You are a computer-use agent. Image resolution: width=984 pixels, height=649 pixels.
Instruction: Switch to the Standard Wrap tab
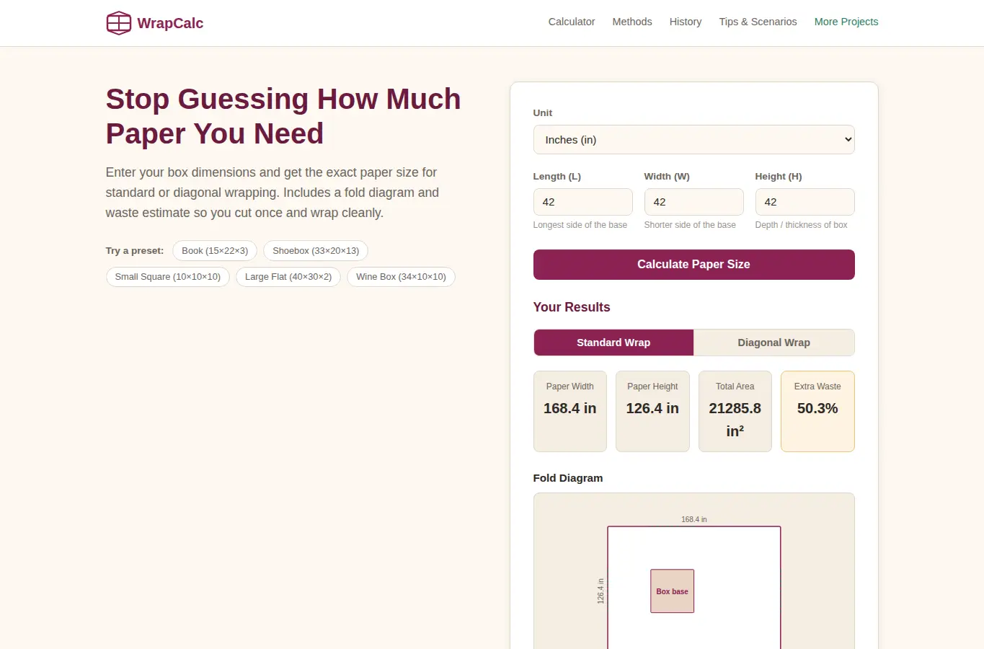point(613,343)
